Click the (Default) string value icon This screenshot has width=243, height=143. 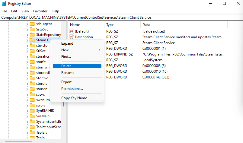72,31
